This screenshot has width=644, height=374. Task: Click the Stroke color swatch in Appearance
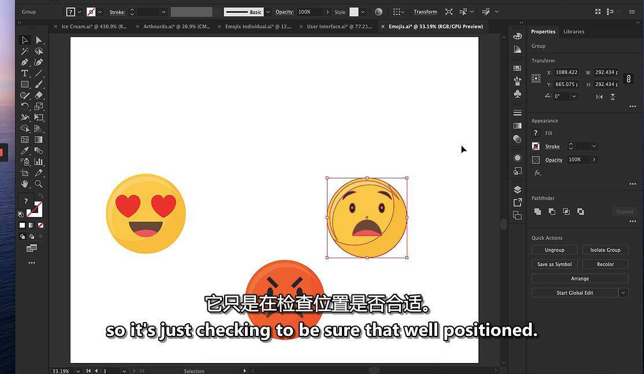coord(536,147)
